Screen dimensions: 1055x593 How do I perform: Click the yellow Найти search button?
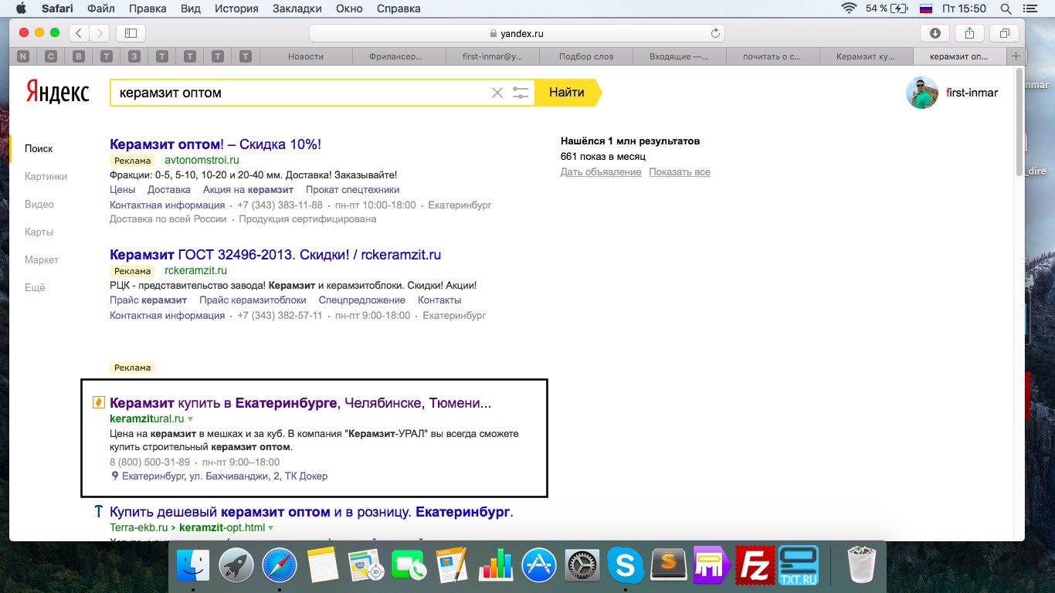[566, 93]
